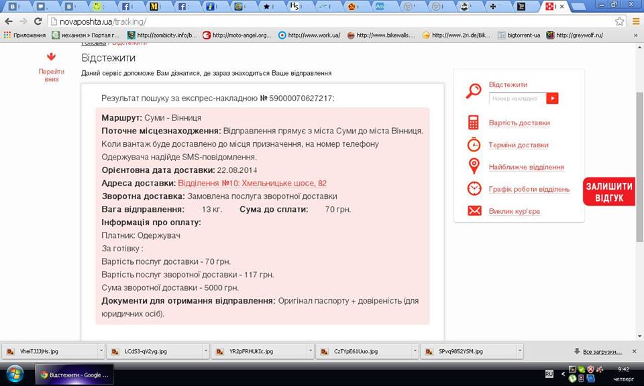Open the moto-angel.org bookmark
Image resolution: width=644 pixels, height=386 pixels.
point(237,36)
